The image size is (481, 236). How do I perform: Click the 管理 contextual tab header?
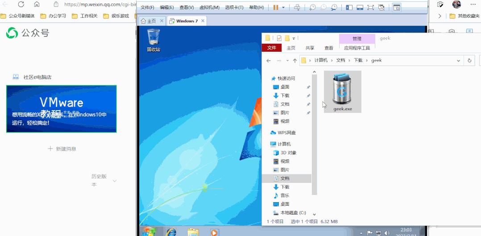coord(357,39)
